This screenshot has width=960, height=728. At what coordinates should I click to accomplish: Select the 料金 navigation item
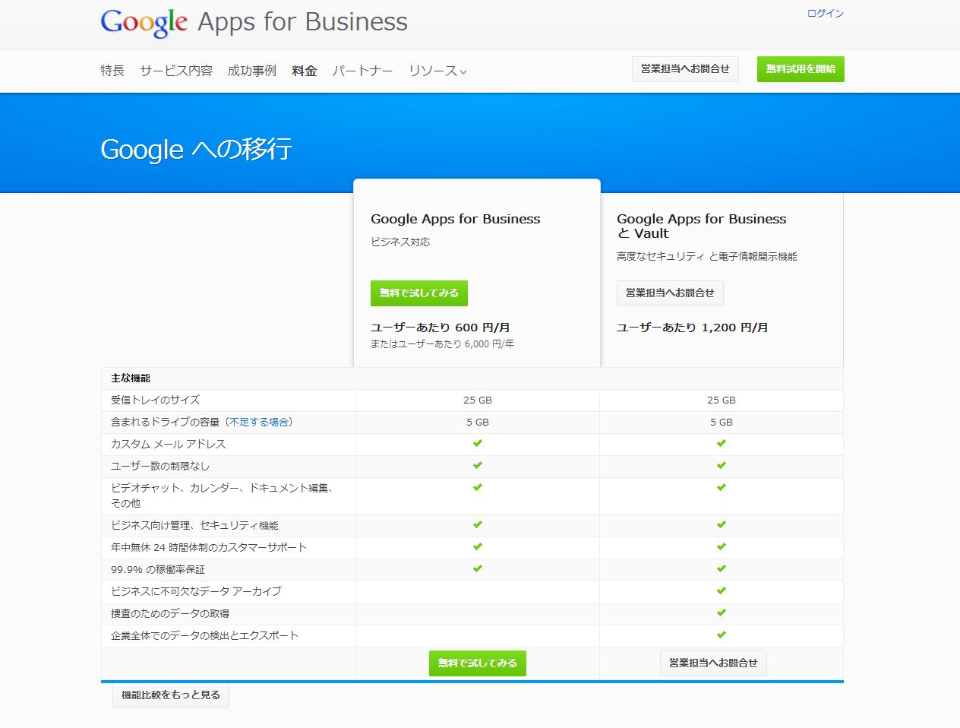(x=305, y=71)
